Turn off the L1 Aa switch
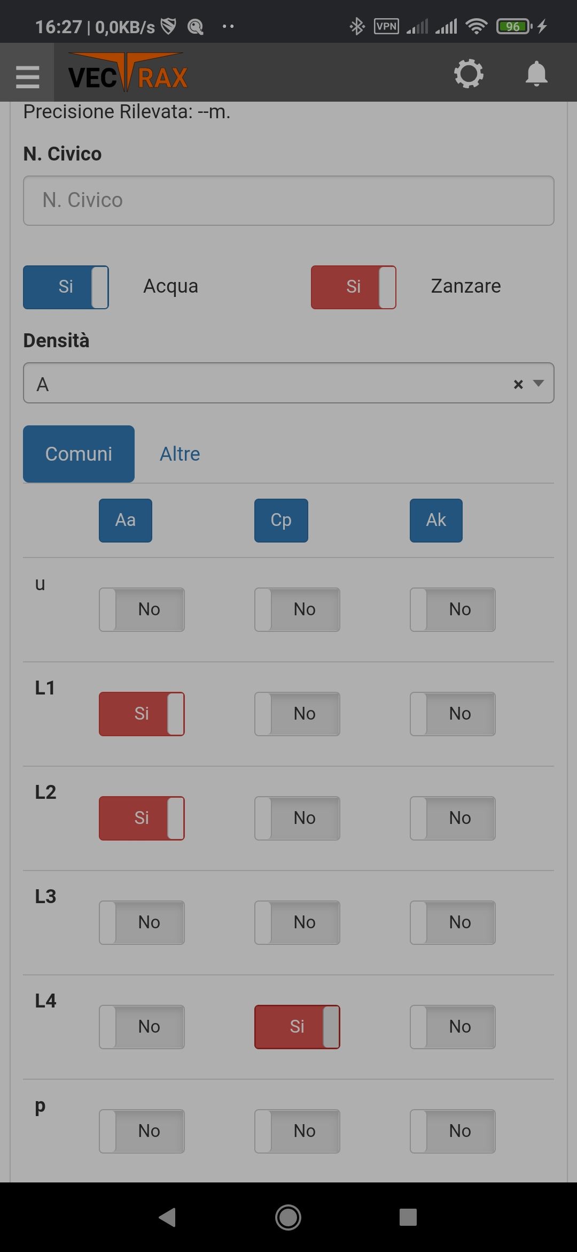577x1252 pixels. point(142,714)
